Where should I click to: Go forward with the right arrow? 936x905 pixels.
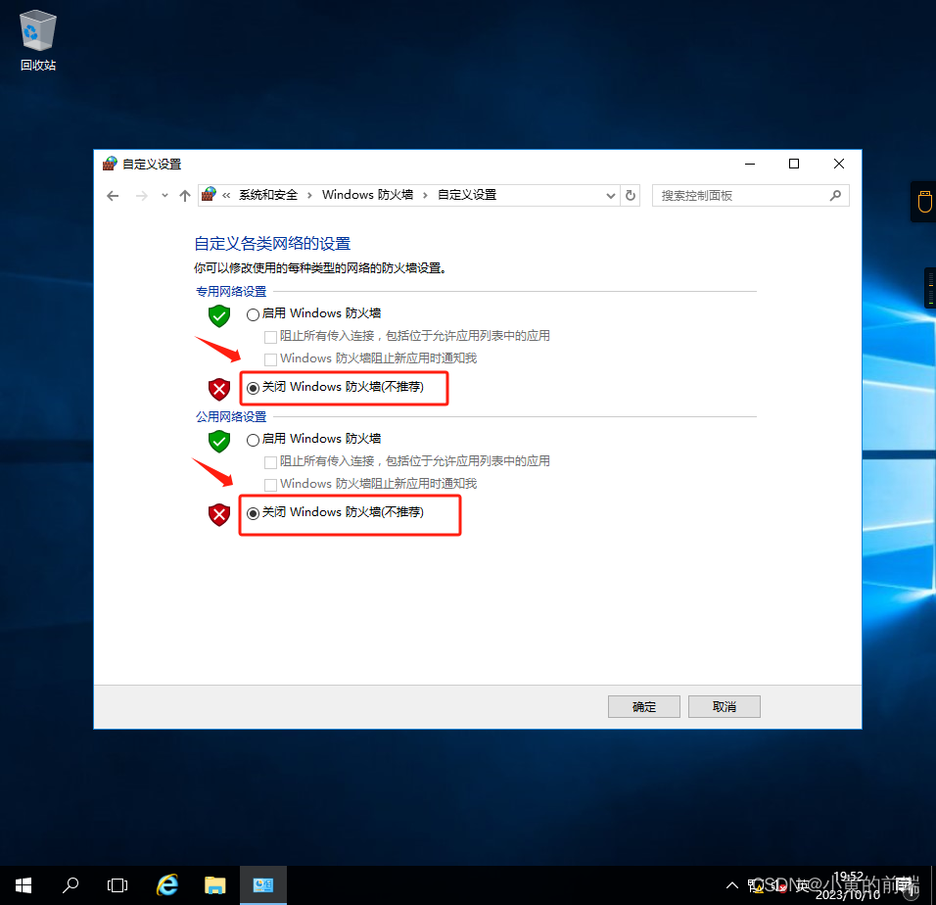[x=141, y=196]
